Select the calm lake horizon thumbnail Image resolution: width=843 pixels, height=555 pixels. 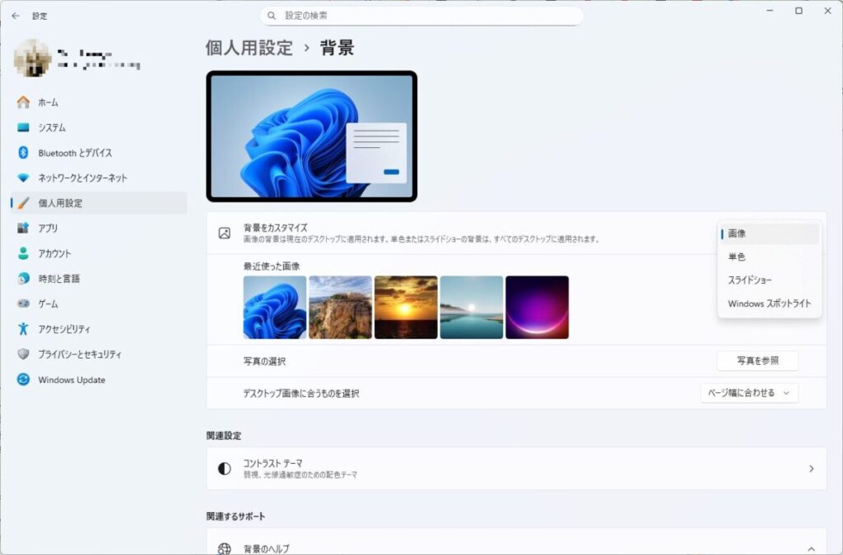(472, 307)
